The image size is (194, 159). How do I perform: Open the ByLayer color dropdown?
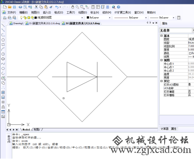tap(110, 18)
